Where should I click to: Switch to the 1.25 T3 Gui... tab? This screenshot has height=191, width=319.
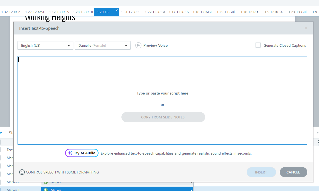coord(227,12)
